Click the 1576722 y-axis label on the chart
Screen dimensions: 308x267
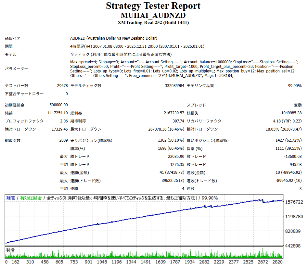click(x=294, y=202)
